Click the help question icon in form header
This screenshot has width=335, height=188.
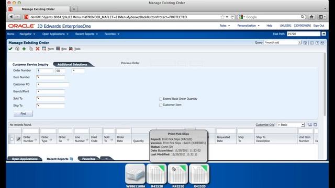[317, 43]
